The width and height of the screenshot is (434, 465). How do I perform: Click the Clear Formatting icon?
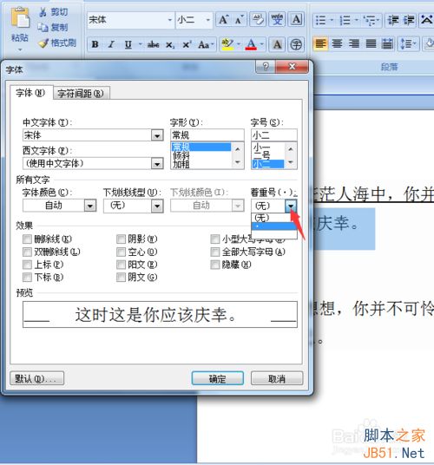[x=258, y=20]
